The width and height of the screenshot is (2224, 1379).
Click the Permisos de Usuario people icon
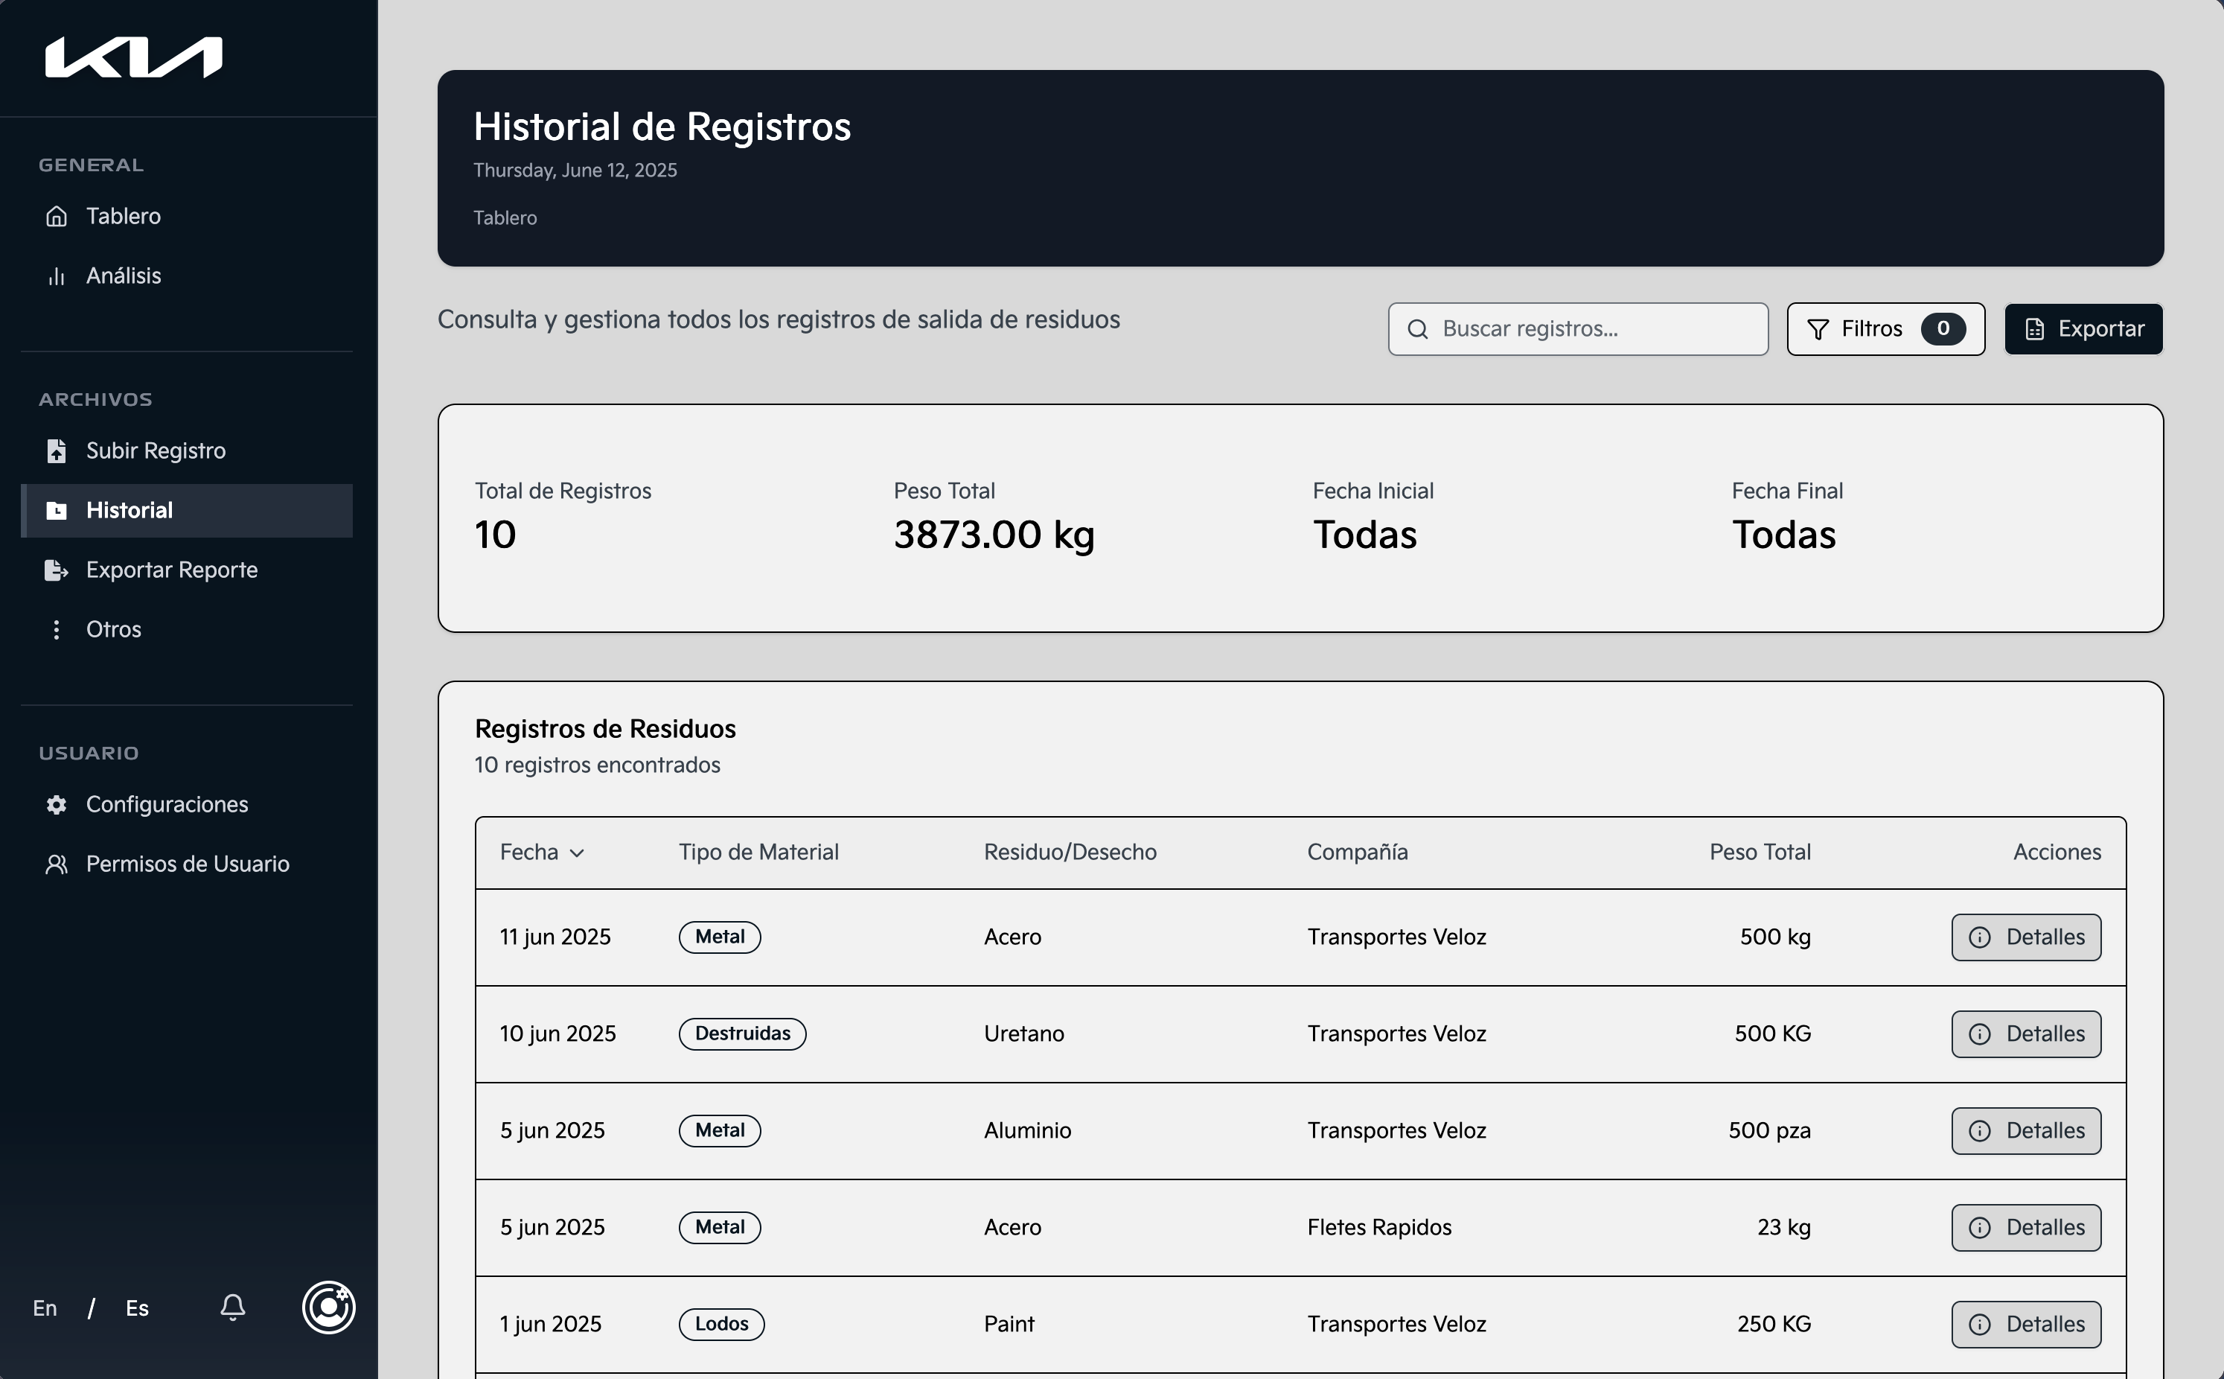pyautogui.click(x=57, y=864)
